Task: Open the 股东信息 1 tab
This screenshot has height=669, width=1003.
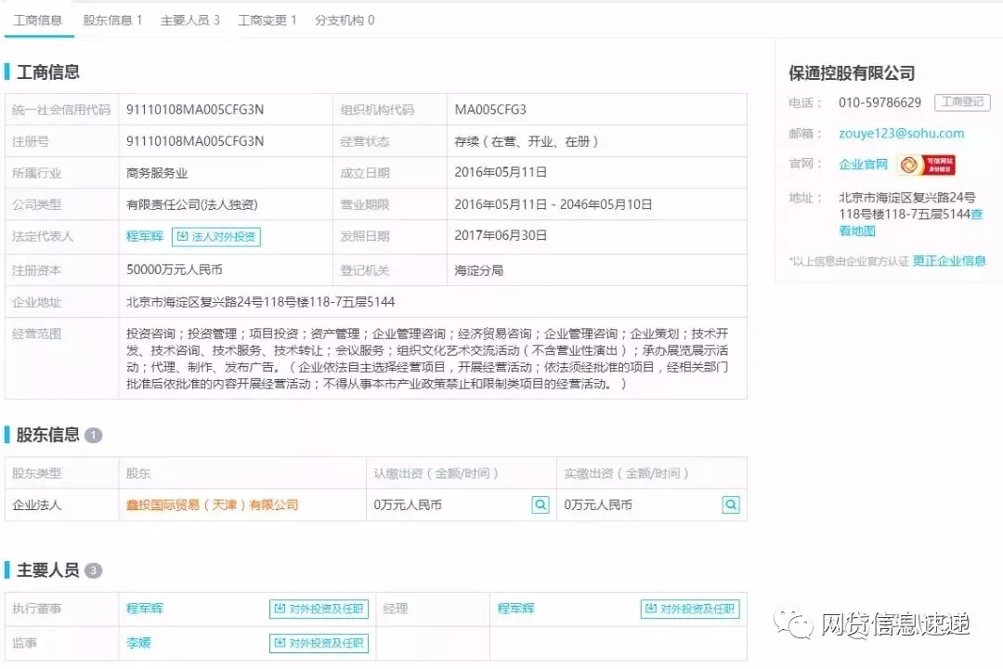Action: tap(112, 20)
